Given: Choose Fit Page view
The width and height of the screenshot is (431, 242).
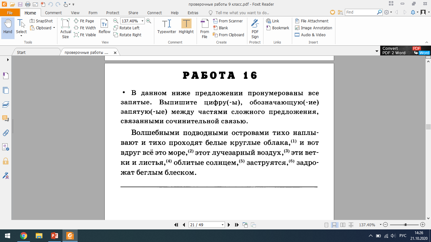Looking at the screenshot, I should [84, 21].
